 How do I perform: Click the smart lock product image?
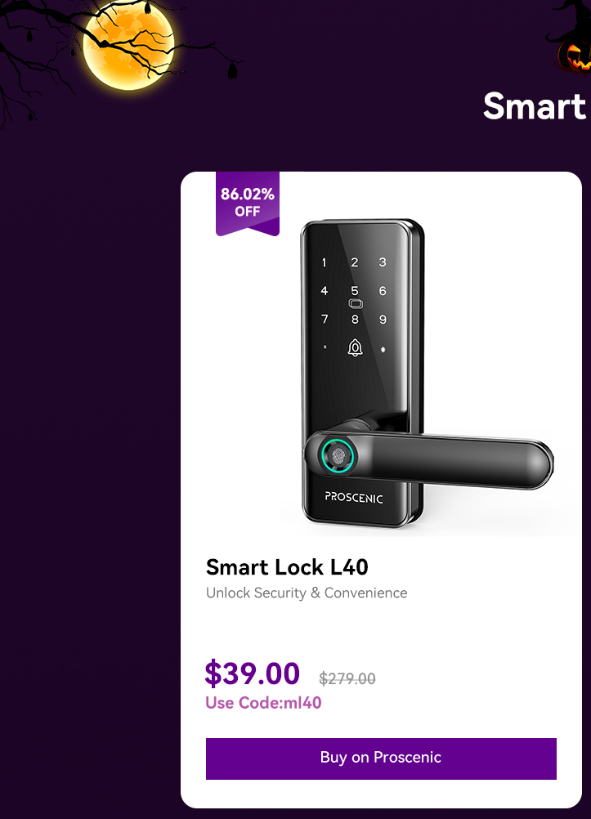(x=427, y=374)
